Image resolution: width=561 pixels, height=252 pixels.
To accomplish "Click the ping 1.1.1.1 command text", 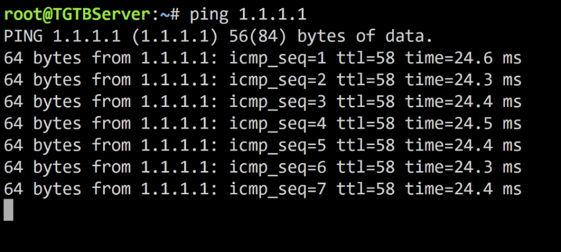I will 248,16.
